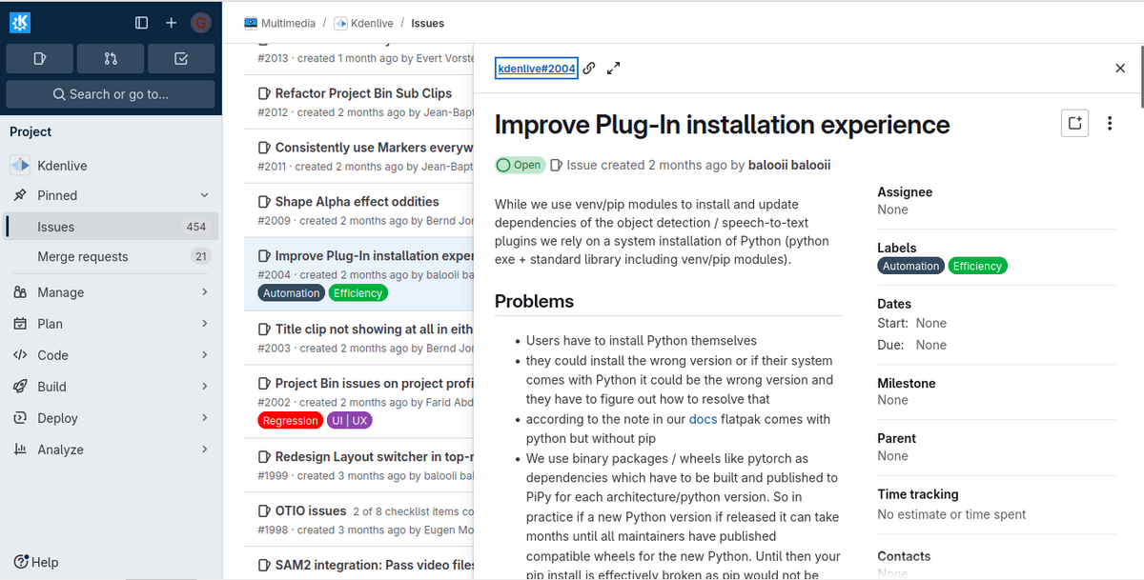Open merge requests shortcut icon
This screenshot has width=1144, height=580.
click(x=111, y=59)
